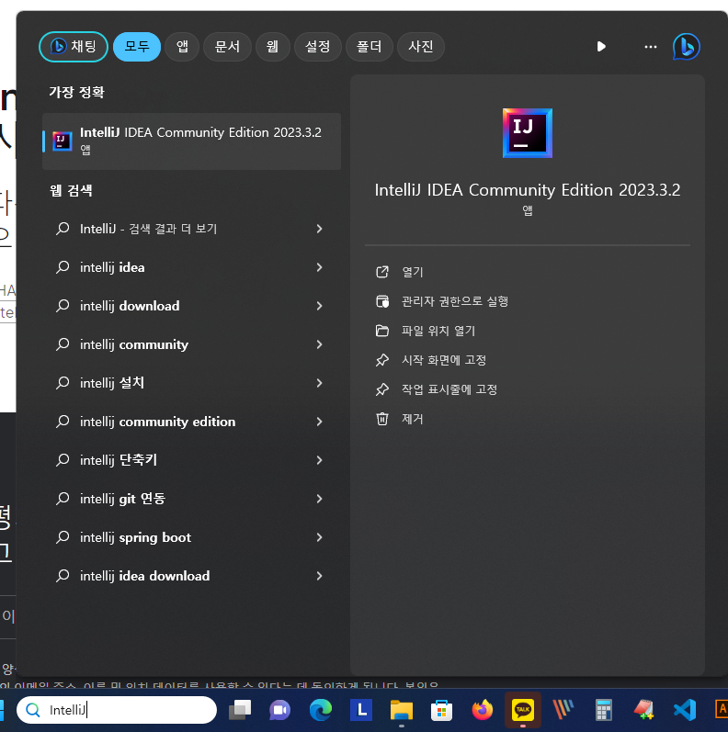The width and height of the screenshot is (728, 732).
Task: Expand chevron for 'intellij download' suggestion
Action: [x=319, y=306]
